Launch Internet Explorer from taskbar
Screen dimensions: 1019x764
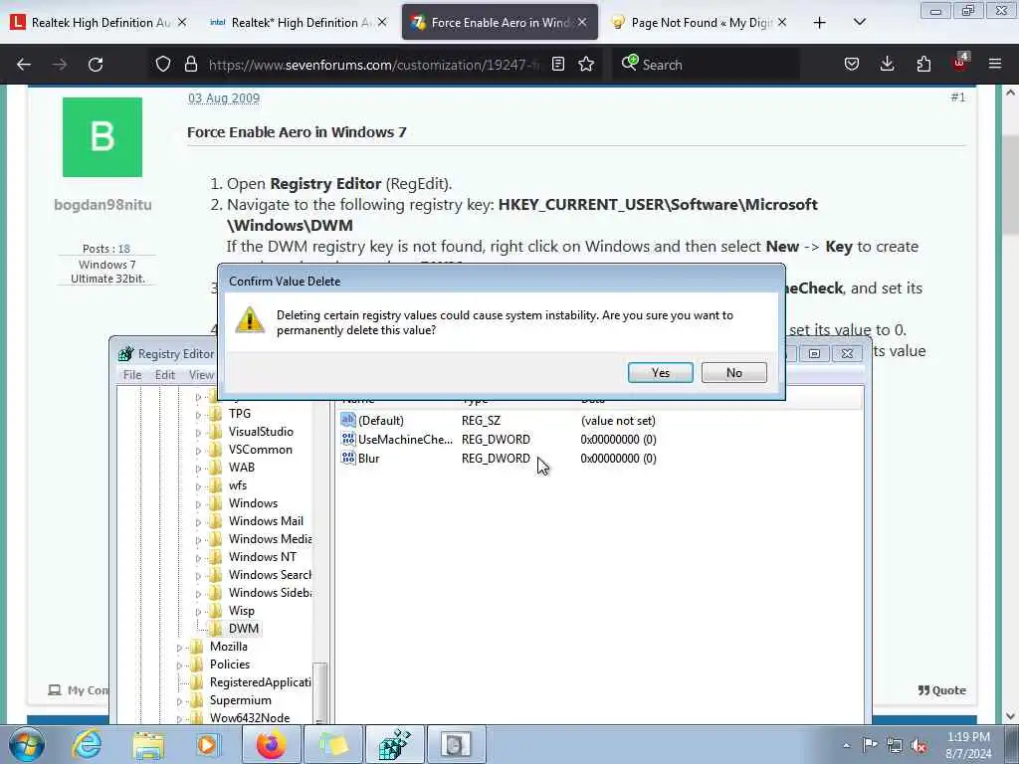tap(87, 744)
